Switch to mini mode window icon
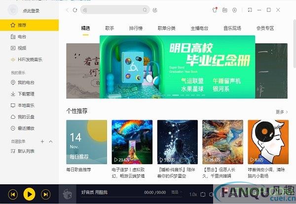The width and height of the screenshot is (296, 204). pyautogui.click(x=250, y=10)
